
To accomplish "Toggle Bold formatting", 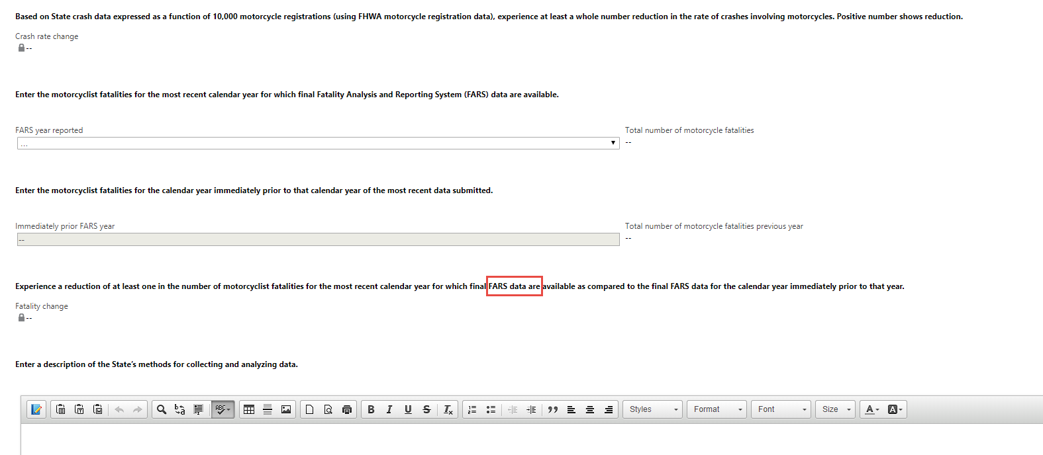I will coord(371,409).
